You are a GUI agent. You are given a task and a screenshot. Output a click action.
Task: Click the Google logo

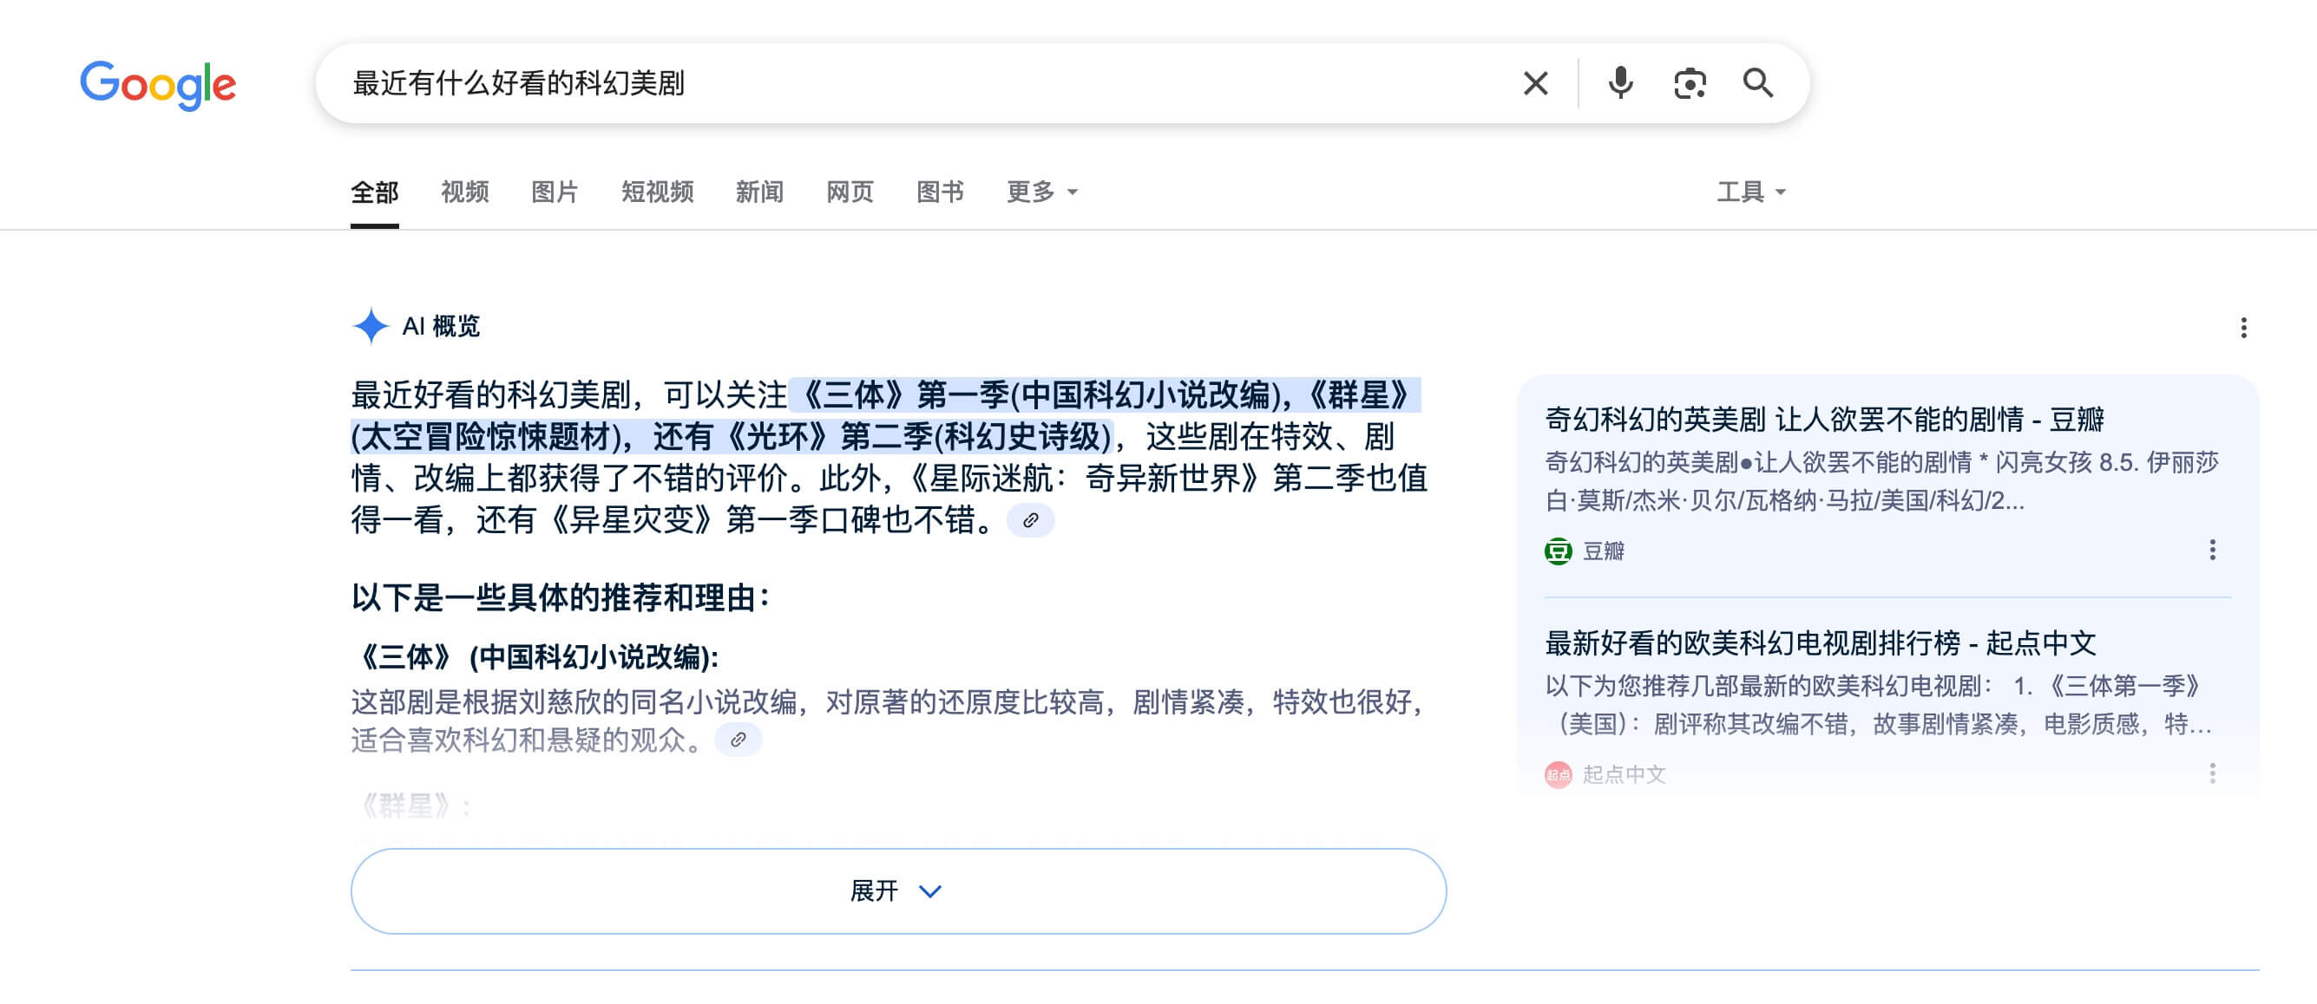point(158,84)
